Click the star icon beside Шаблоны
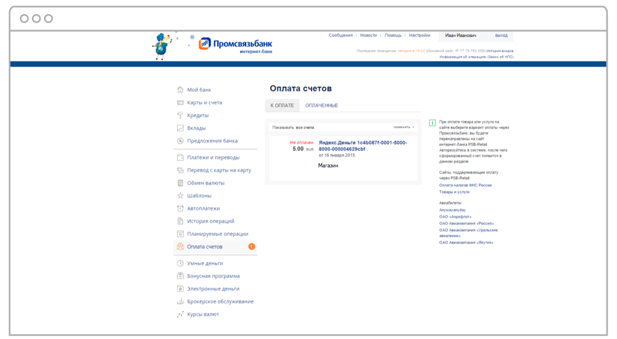The height and width of the screenshot is (339, 617). coord(180,195)
